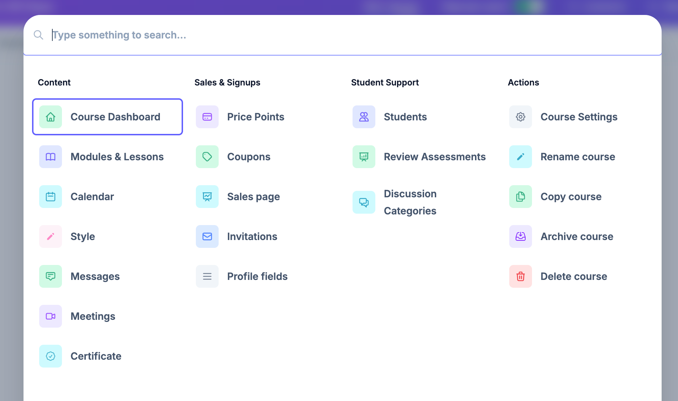The width and height of the screenshot is (678, 401).
Task: Click Archive course
Action: point(577,236)
